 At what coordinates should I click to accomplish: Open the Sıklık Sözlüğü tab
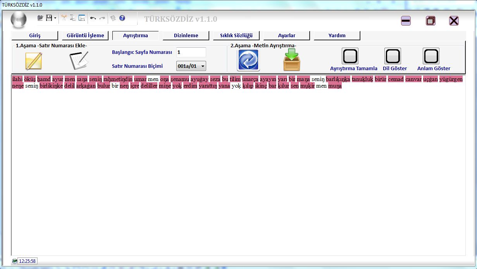(x=236, y=36)
